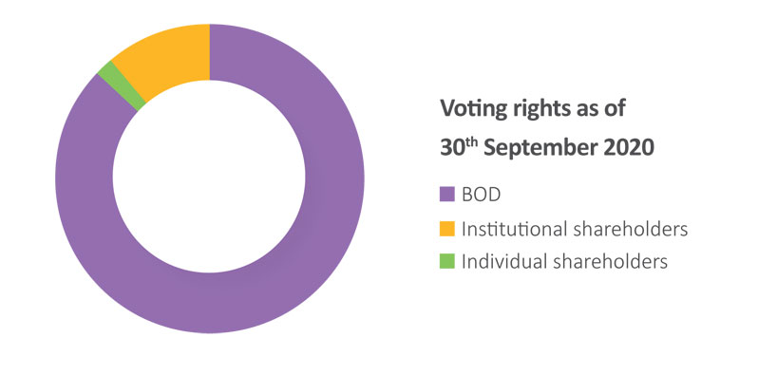Click the 'Voting rights as of' heading line

tap(533, 109)
